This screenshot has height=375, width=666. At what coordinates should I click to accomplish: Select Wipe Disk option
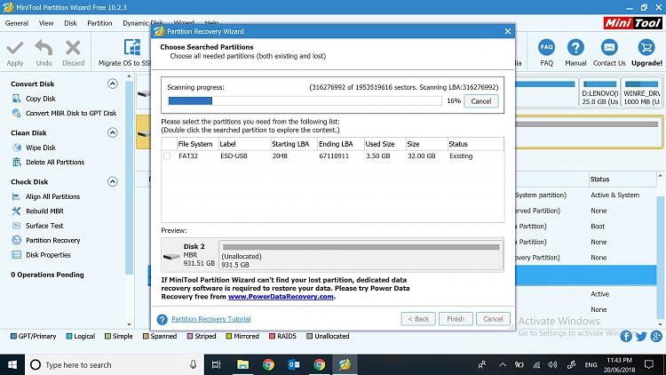[x=40, y=148]
